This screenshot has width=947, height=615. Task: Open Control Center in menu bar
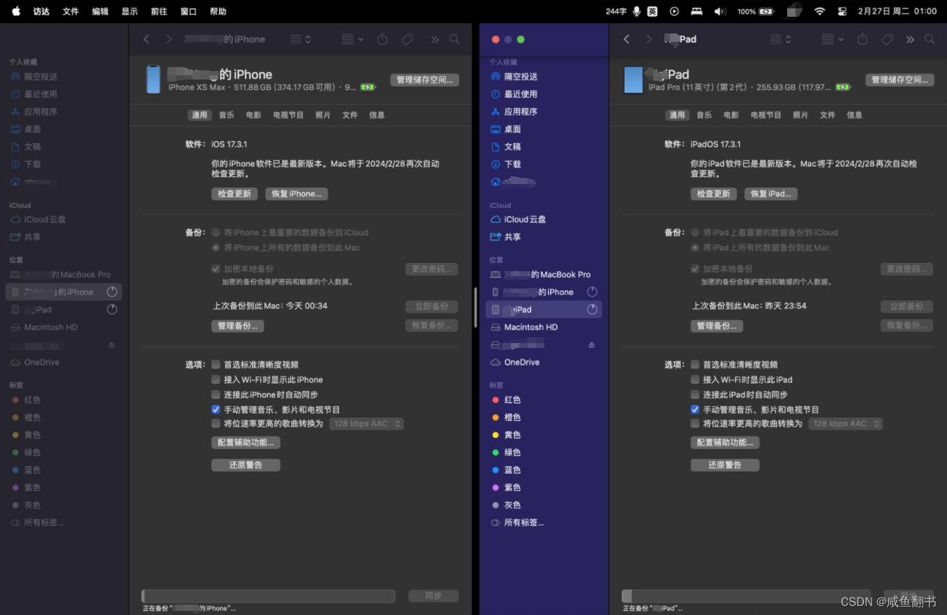[x=842, y=11]
